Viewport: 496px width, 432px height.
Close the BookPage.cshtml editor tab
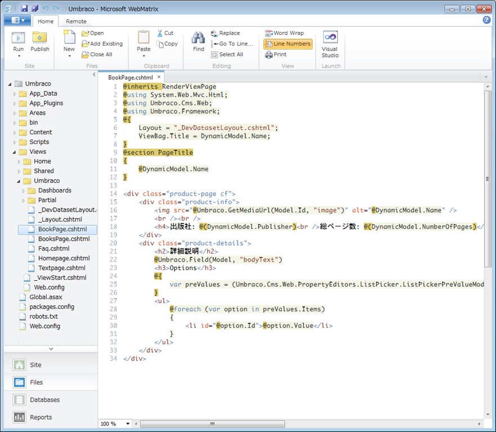click(159, 77)
